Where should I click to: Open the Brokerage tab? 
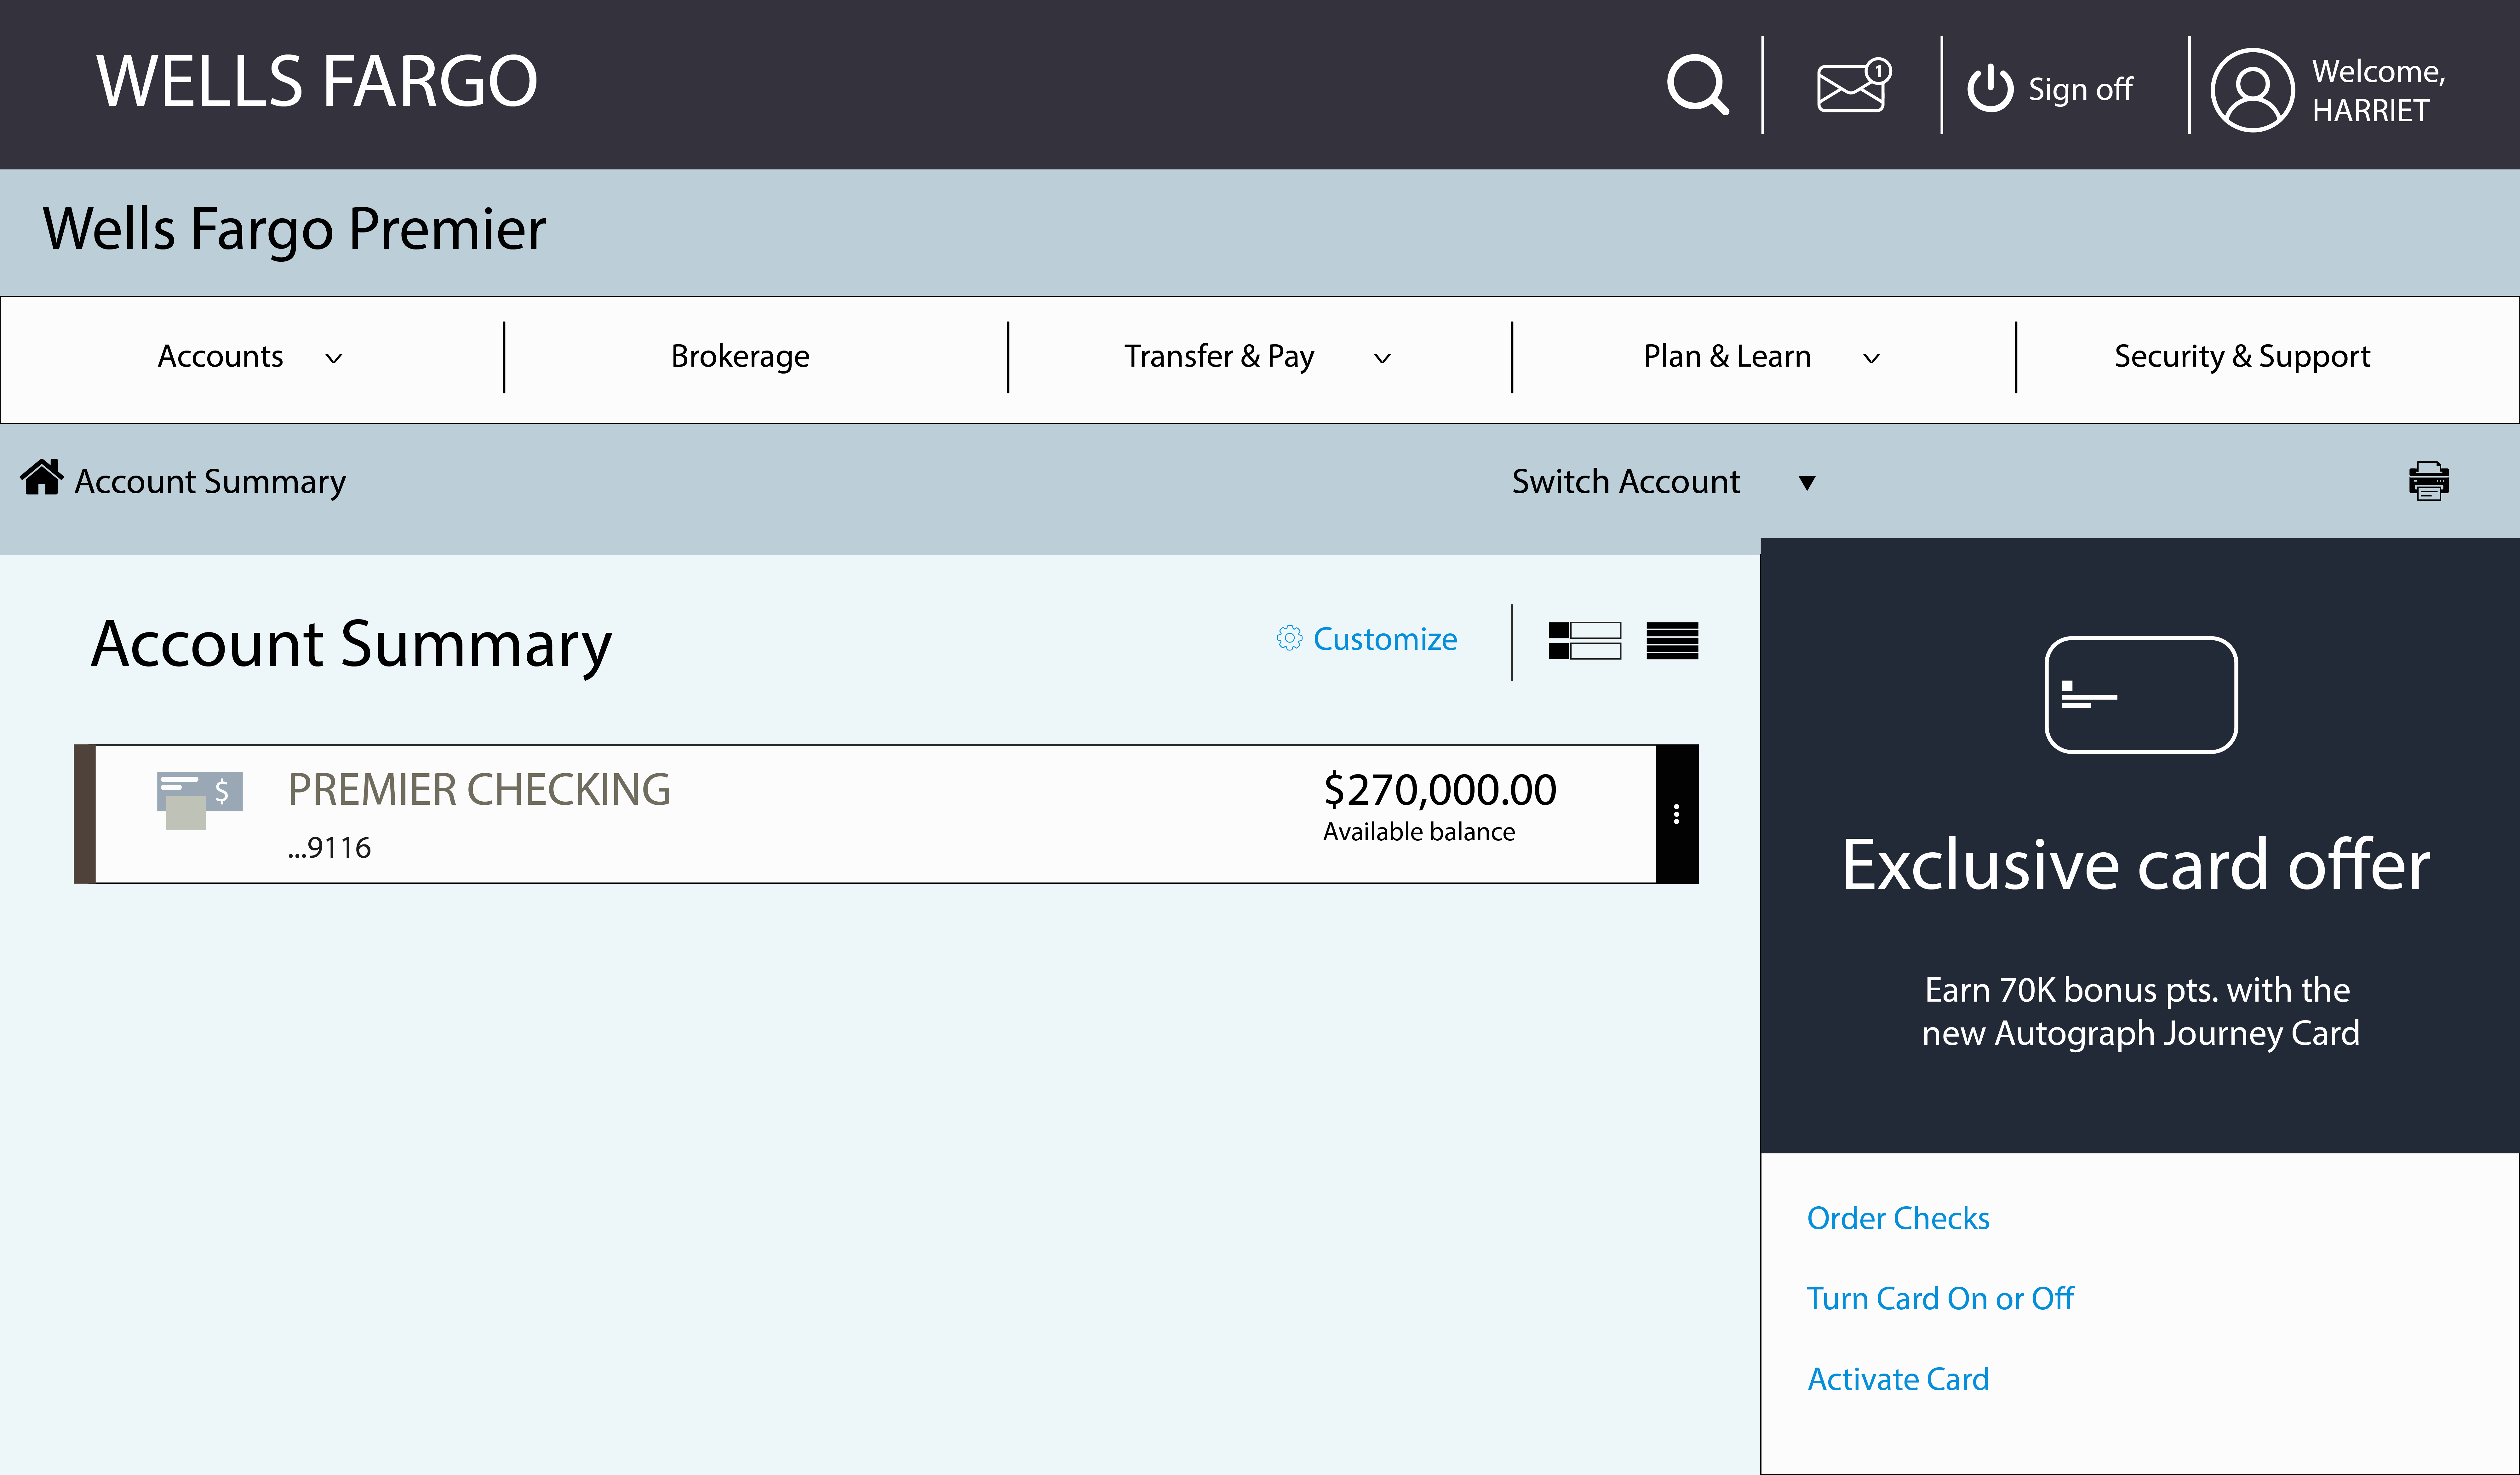click(x=740, y=357)
